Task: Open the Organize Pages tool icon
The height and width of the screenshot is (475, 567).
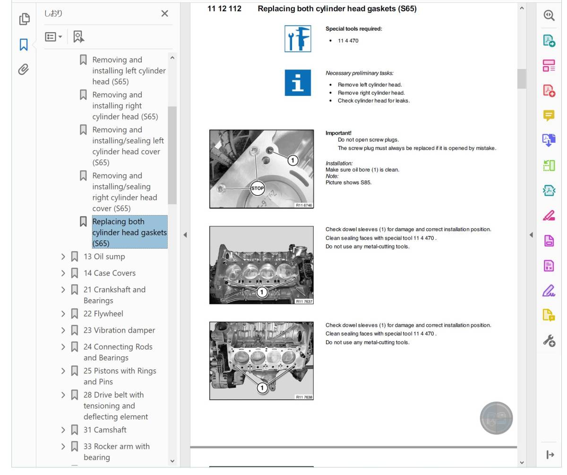Action: click(x=549, y=66)
